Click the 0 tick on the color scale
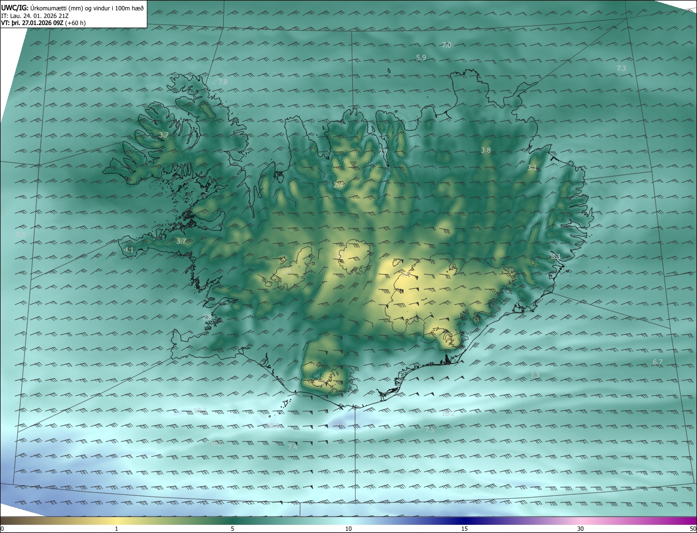This screenshot has height=533, width=697. coord(2,529)
